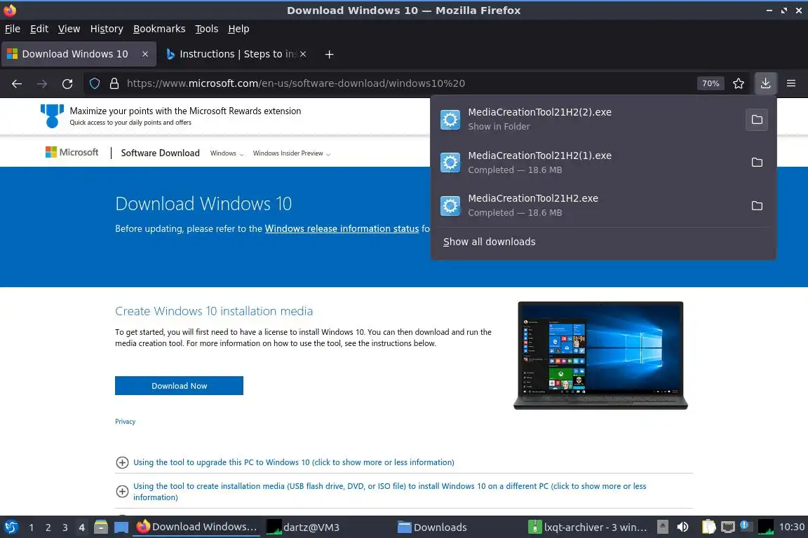Click the removable media eject tray icon

point(663,527)
